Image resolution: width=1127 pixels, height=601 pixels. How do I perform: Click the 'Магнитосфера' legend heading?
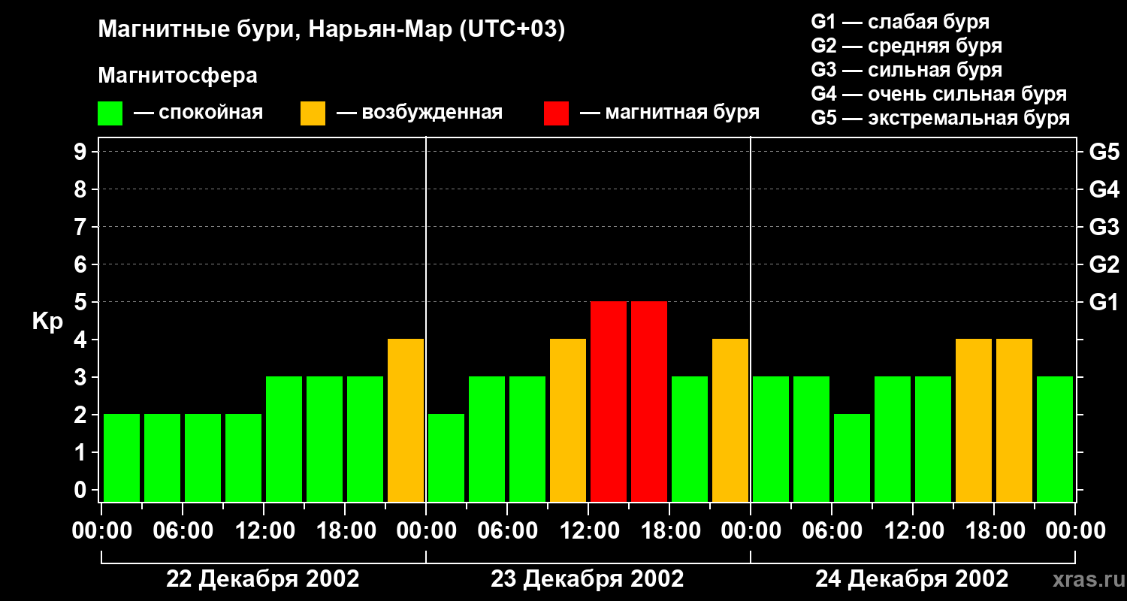click(x=177, y=76)
